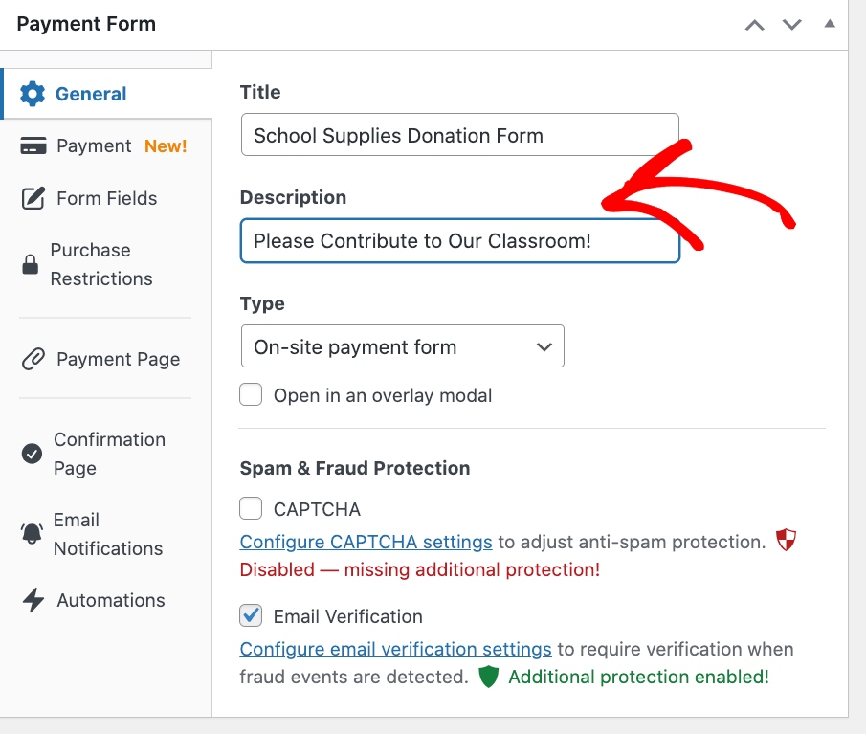Click the Email Notifications bell icon

tap(32, 534)
